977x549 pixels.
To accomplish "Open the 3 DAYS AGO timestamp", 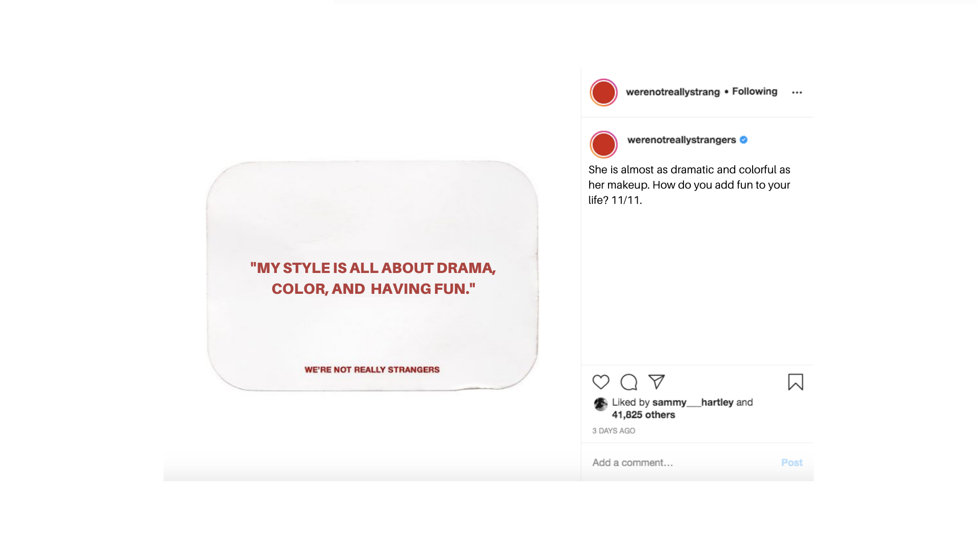I will pyautogui.click(x=614, y=431).
